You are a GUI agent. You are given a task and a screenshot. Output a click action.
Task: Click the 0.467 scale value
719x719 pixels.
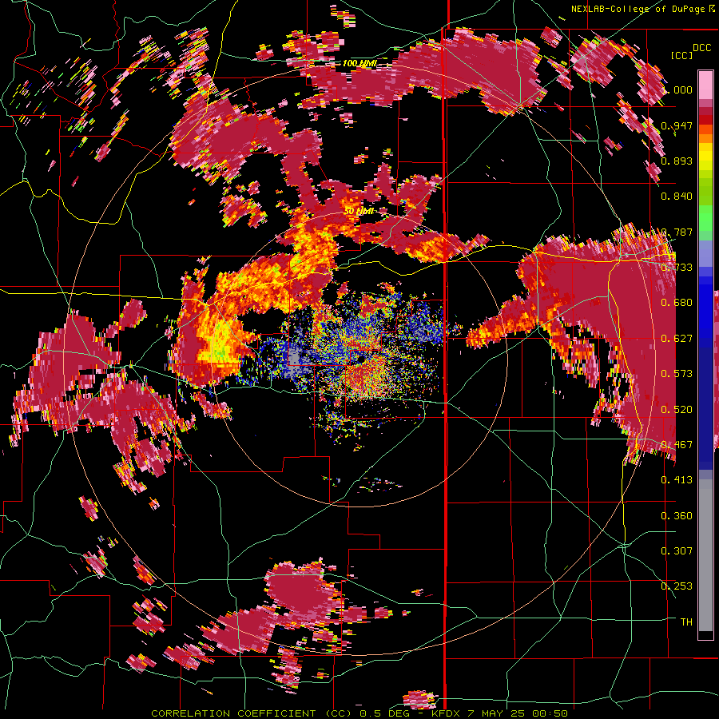click(x=677, y=445)
